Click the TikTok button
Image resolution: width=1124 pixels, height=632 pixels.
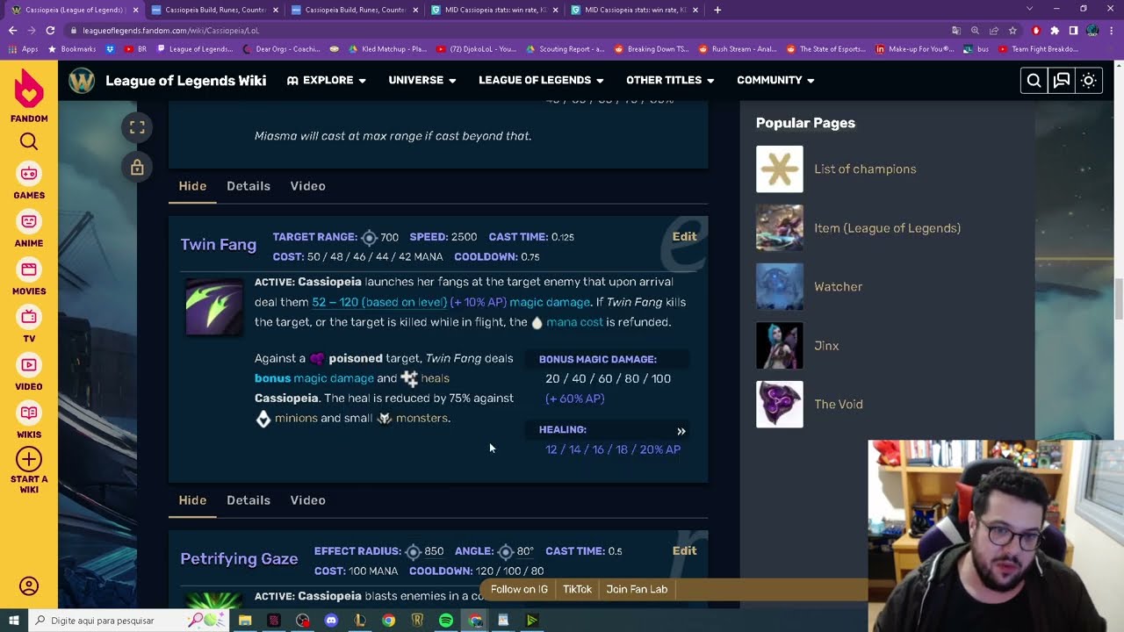[577, 590]
